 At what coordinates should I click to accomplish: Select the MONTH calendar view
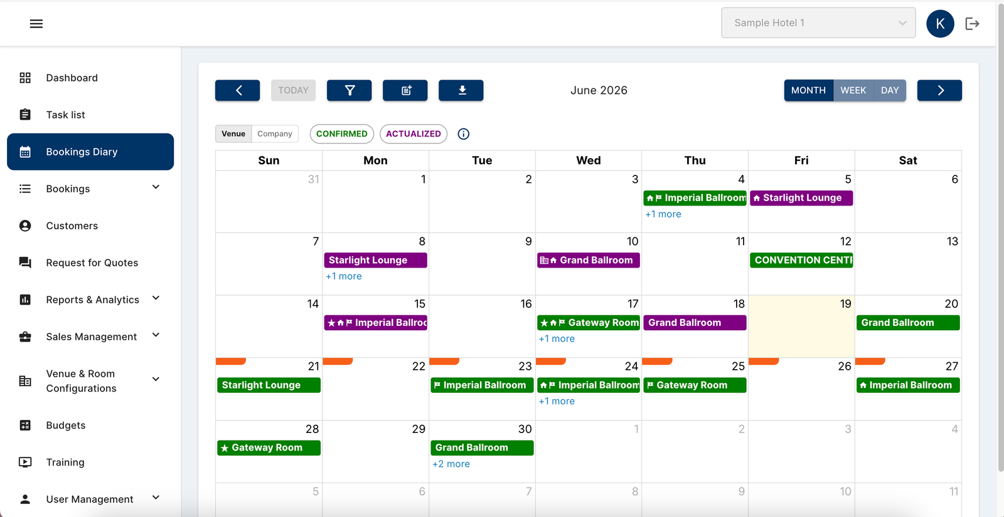[x=808, y=90]
